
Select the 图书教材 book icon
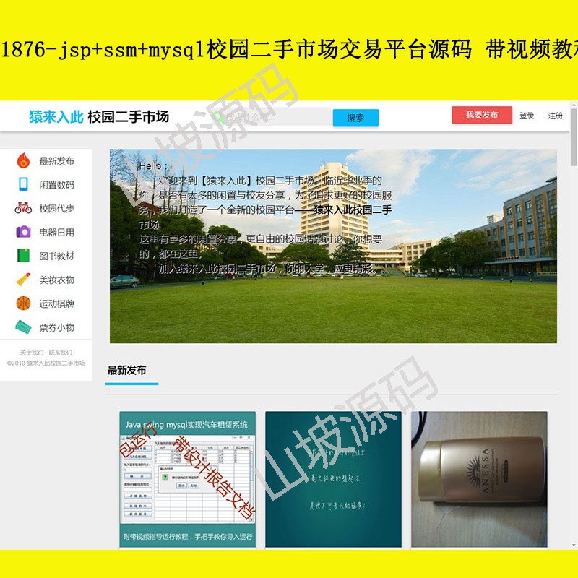pyautogui.click(x=24, y=255)
